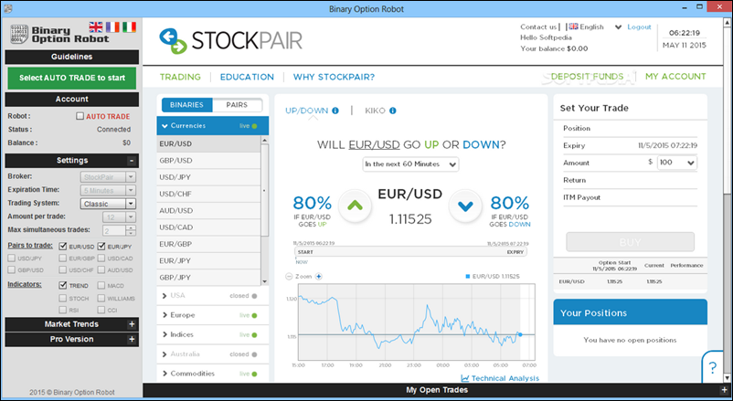Enable the AUTO TRADE checkbox
The image size is (733, 401).
pos(80,116)
